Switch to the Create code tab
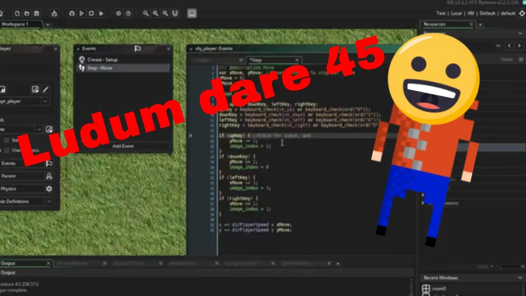Image resolution: width=526 pixels, height=296 pixels. coord(217,60)
